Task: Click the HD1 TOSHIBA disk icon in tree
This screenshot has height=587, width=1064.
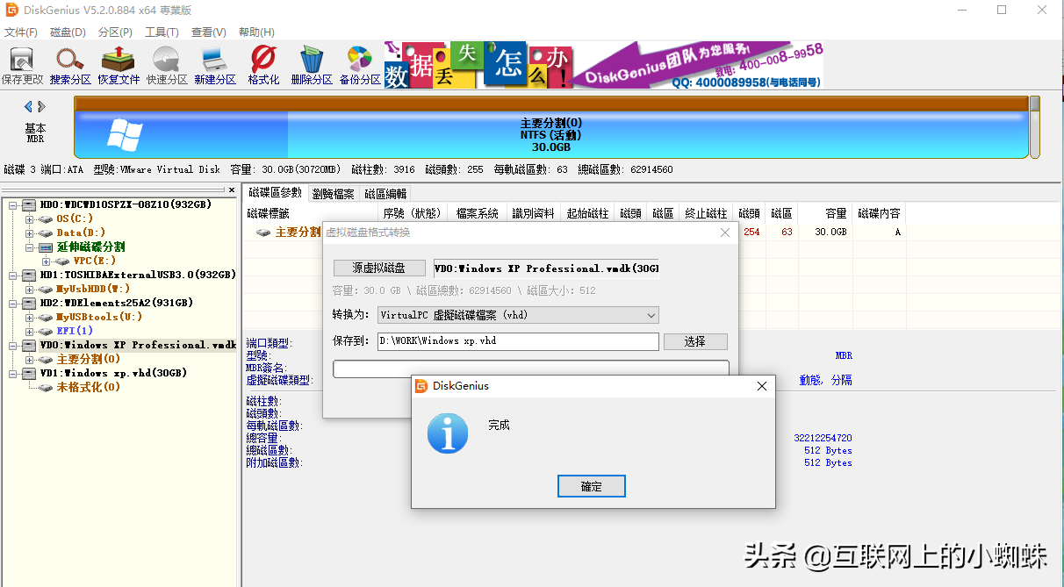Action: point(29,275)
